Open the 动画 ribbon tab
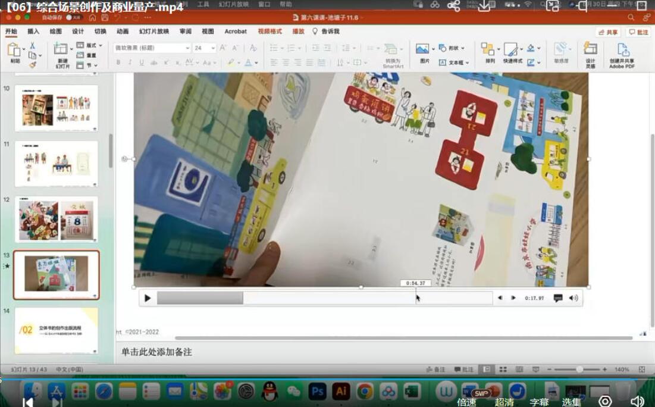This screenshot has width=655, height=407. click(123, 32)
